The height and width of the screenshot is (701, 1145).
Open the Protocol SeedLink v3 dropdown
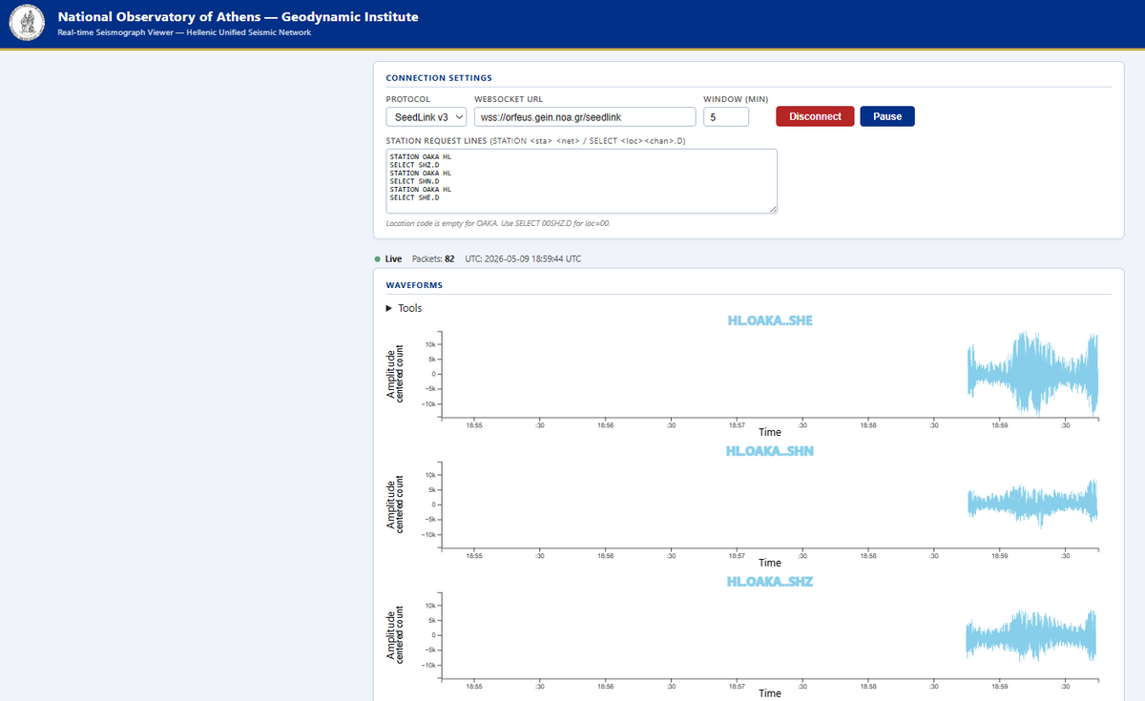point(427,116)
